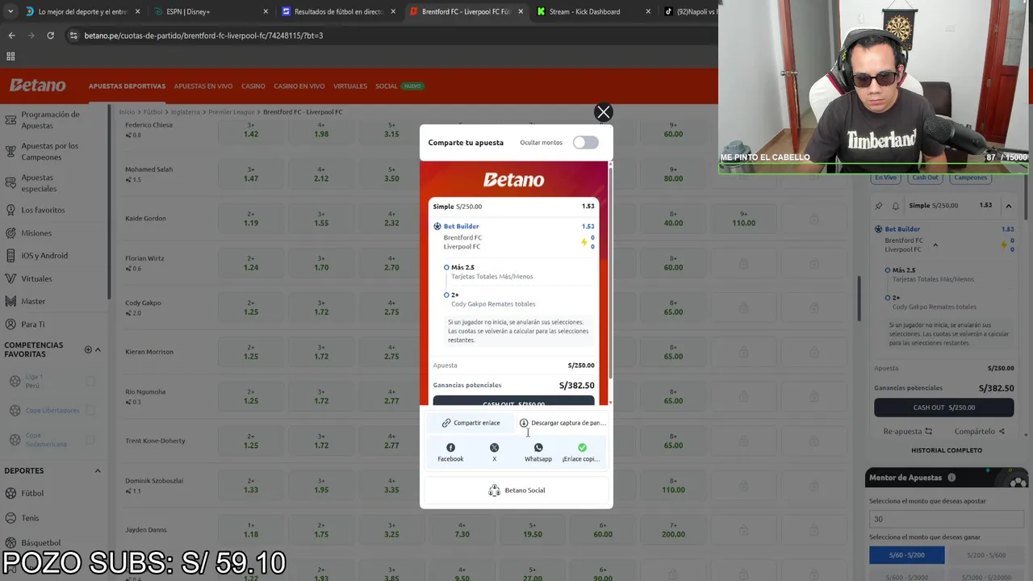The image size is (1033, 581).
Task: Click the bet amount input field
Action: [x=946, y=519]
